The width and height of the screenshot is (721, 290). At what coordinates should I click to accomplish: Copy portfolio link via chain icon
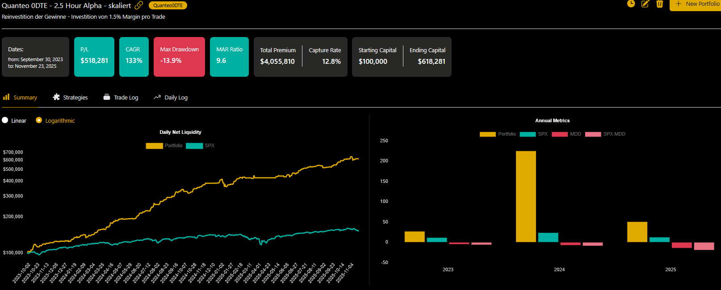(139, 5)
